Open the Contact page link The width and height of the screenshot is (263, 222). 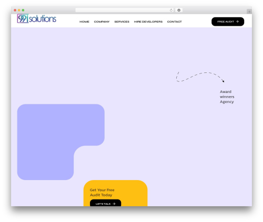pos(175,22)
